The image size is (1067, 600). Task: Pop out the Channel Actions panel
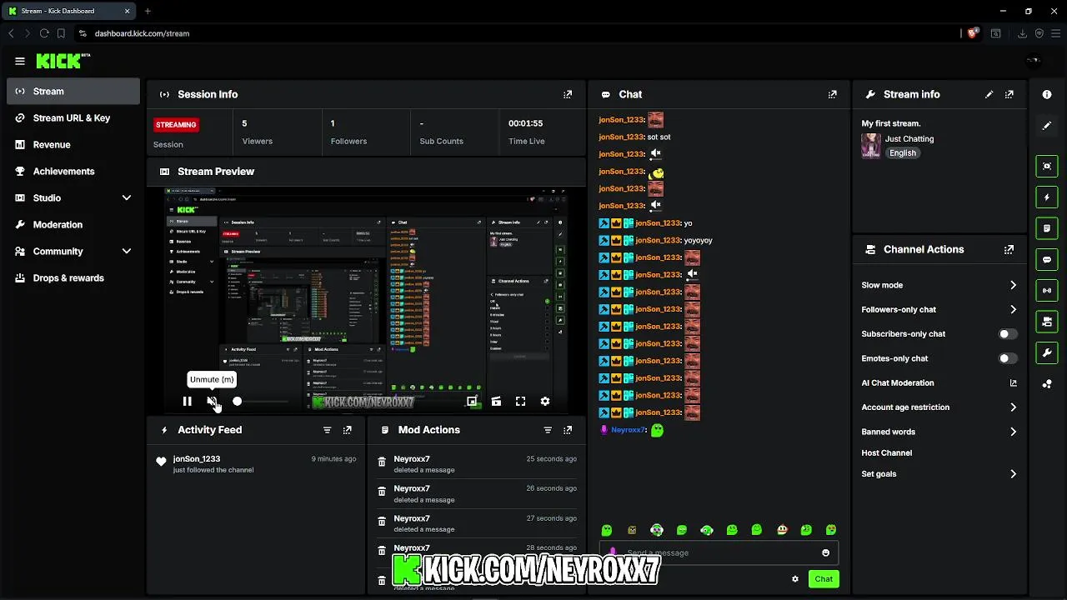click(x=1009, y=249)
